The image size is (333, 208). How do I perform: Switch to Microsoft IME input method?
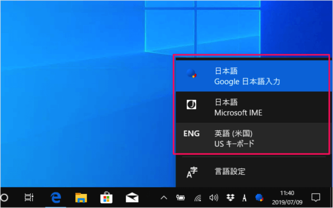point(253,107)
